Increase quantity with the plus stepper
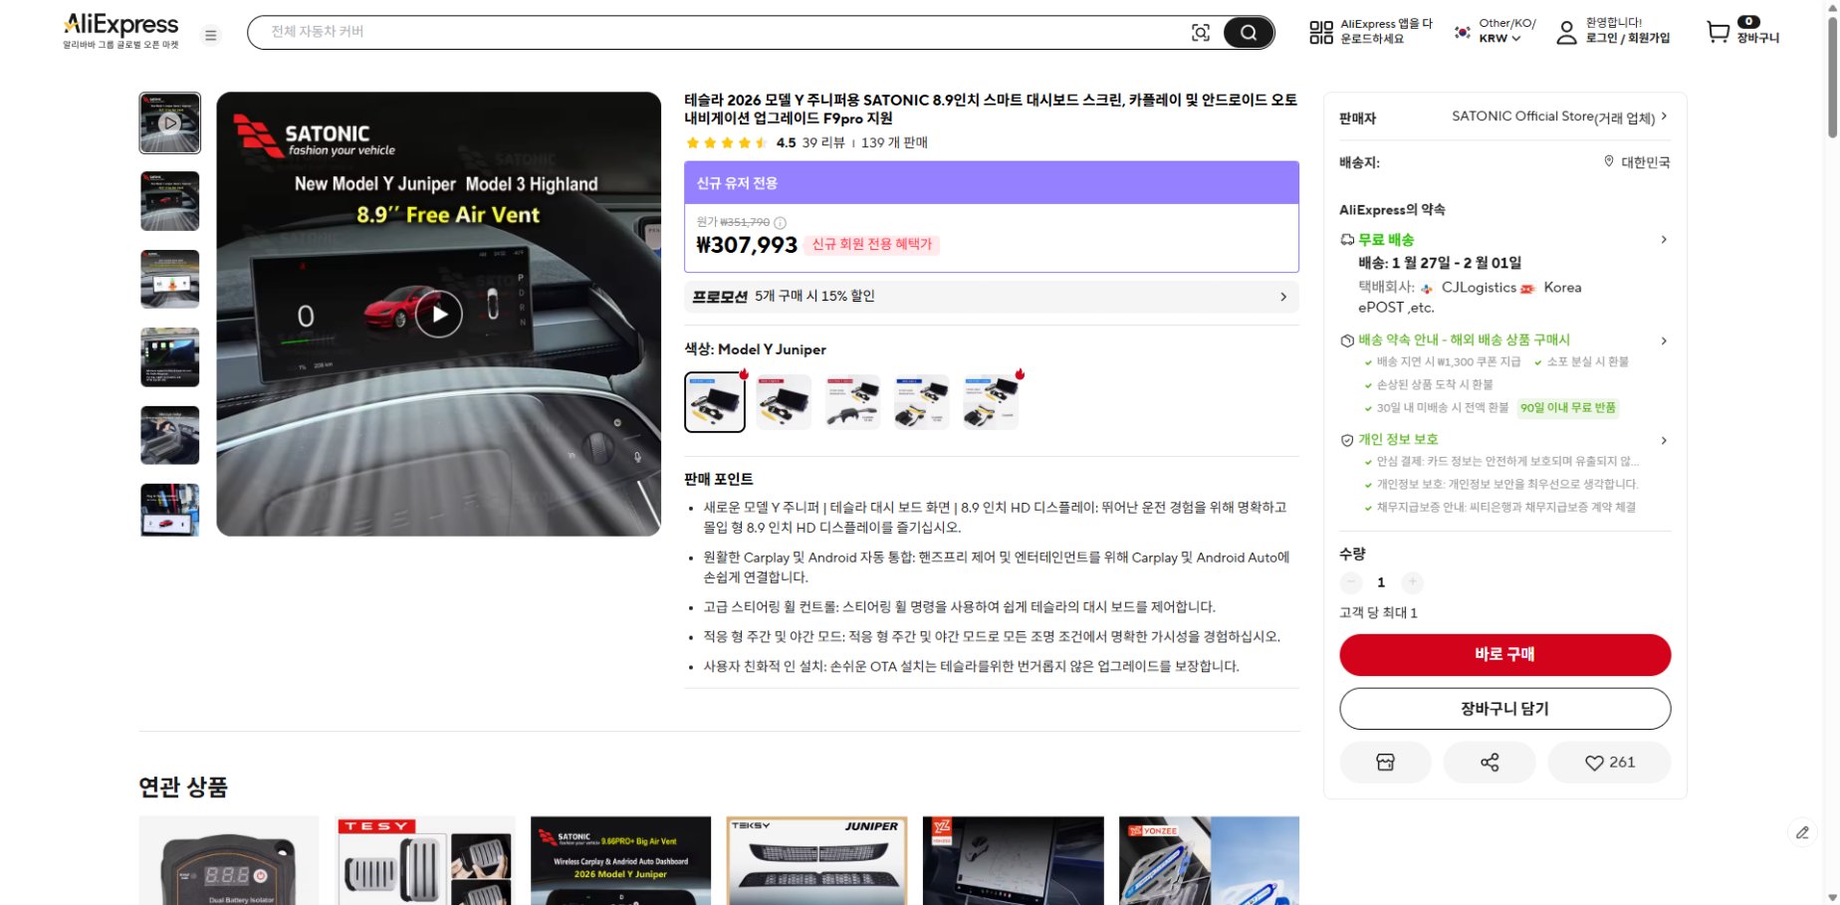The width and height of the screenshot is (1840, 905). (x=1411, y=582)
